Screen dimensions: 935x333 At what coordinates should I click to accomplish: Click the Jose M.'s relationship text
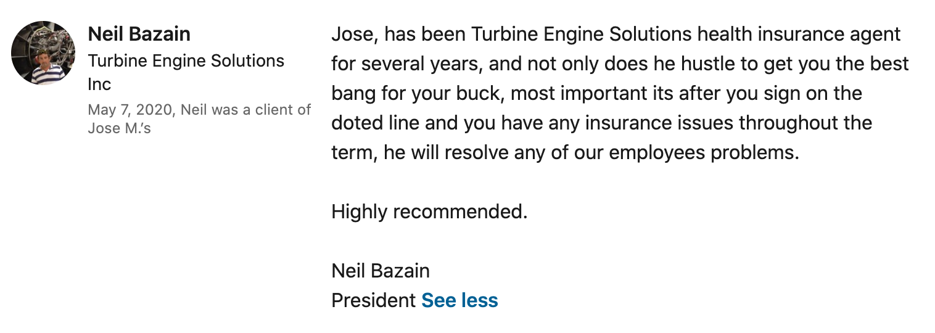[120, 129]
